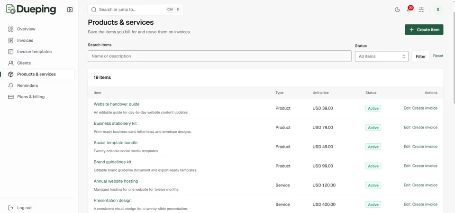Open Annual website hosting item
The image size is (455, 213).
pos(116,181)
